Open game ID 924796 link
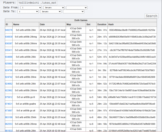Viewport: 162px width, 132px height. [x=9, y=70]
